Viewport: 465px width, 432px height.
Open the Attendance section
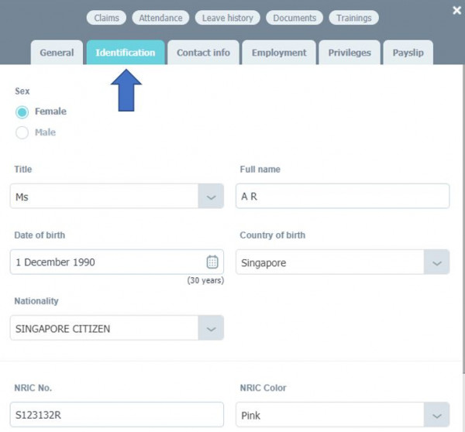160,18
